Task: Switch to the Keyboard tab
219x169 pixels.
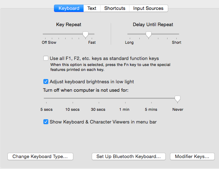Action: point(69,8)
